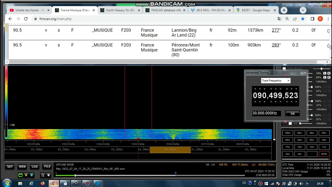Open Firefox from taskbar

click(43, 183)
